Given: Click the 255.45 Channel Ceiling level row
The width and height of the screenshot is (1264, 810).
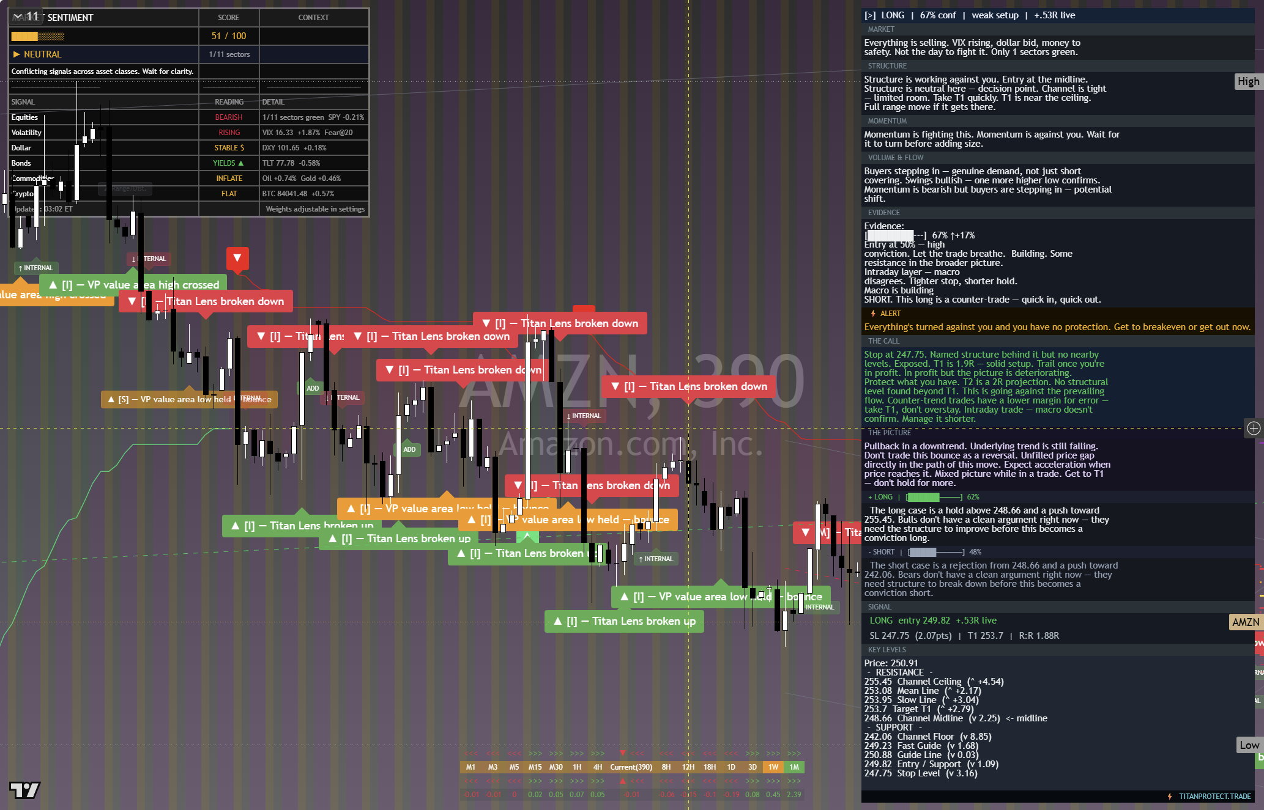Looking at the screenshot, I should tap(934, 682).
